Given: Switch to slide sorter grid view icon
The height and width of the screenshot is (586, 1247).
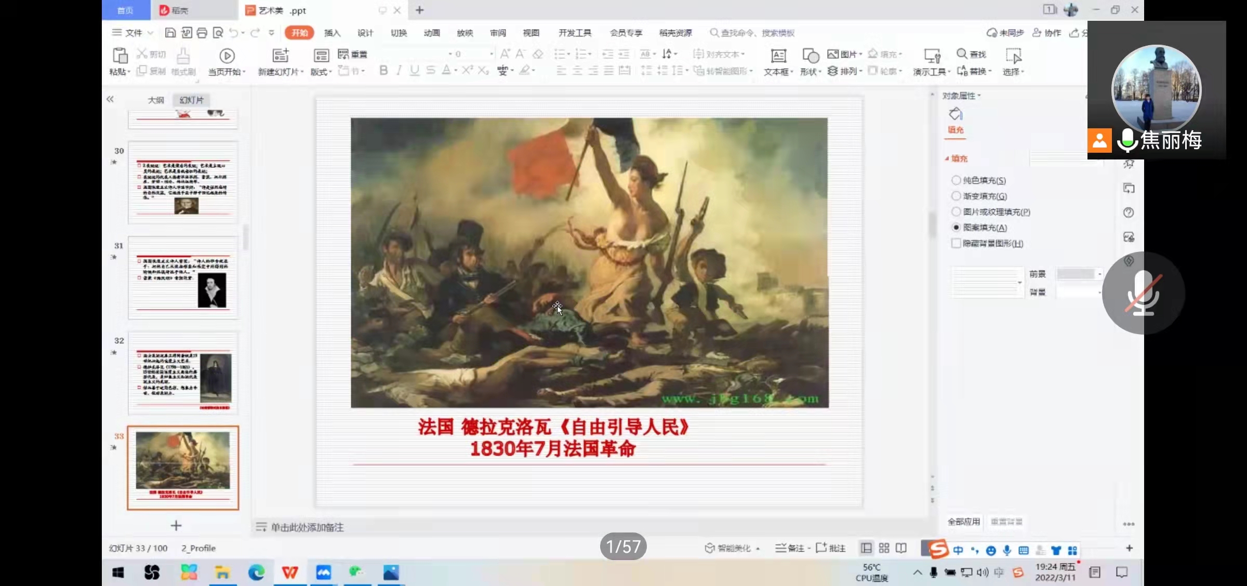Looking at the screenshot, I should coord(884,548).
